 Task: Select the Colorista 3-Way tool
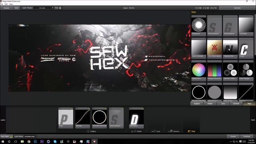pos(230,70)
